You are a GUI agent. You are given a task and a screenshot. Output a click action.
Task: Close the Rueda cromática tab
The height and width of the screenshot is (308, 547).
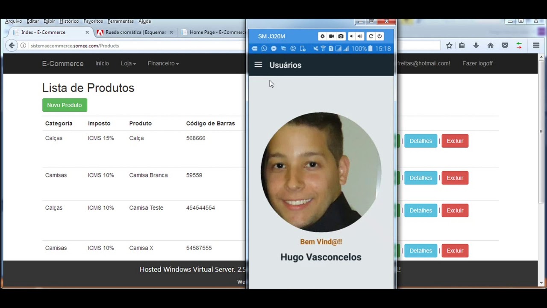click(171, 32)
